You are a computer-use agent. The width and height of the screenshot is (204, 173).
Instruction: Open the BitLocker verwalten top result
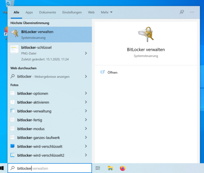(x=50, y=35)
